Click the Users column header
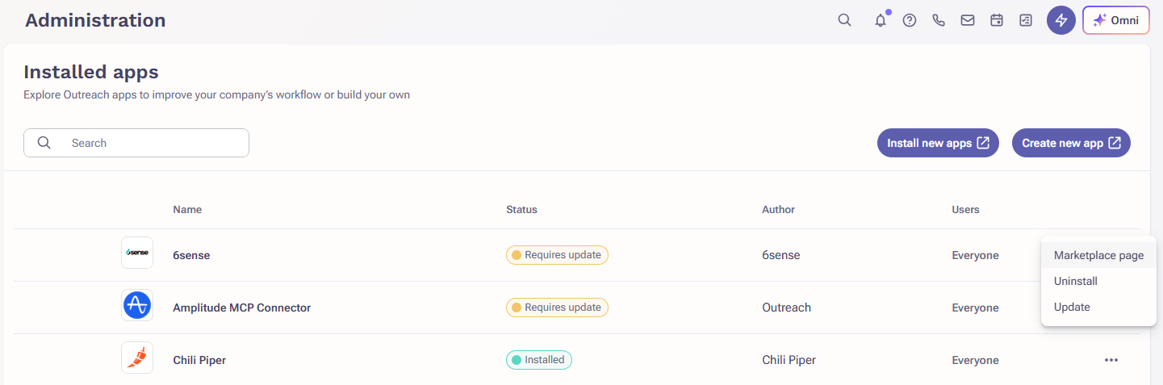The width and height of the screenshot is (1163, 385). point(965,209)
